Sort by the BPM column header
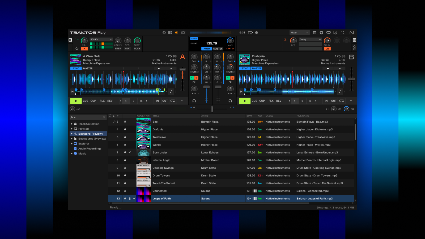 point(249,116)
